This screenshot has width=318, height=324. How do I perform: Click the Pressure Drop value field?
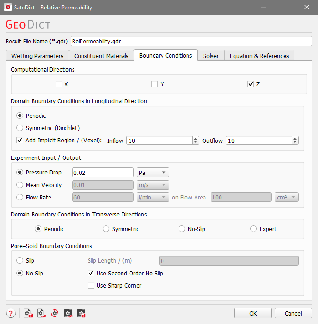103,173
